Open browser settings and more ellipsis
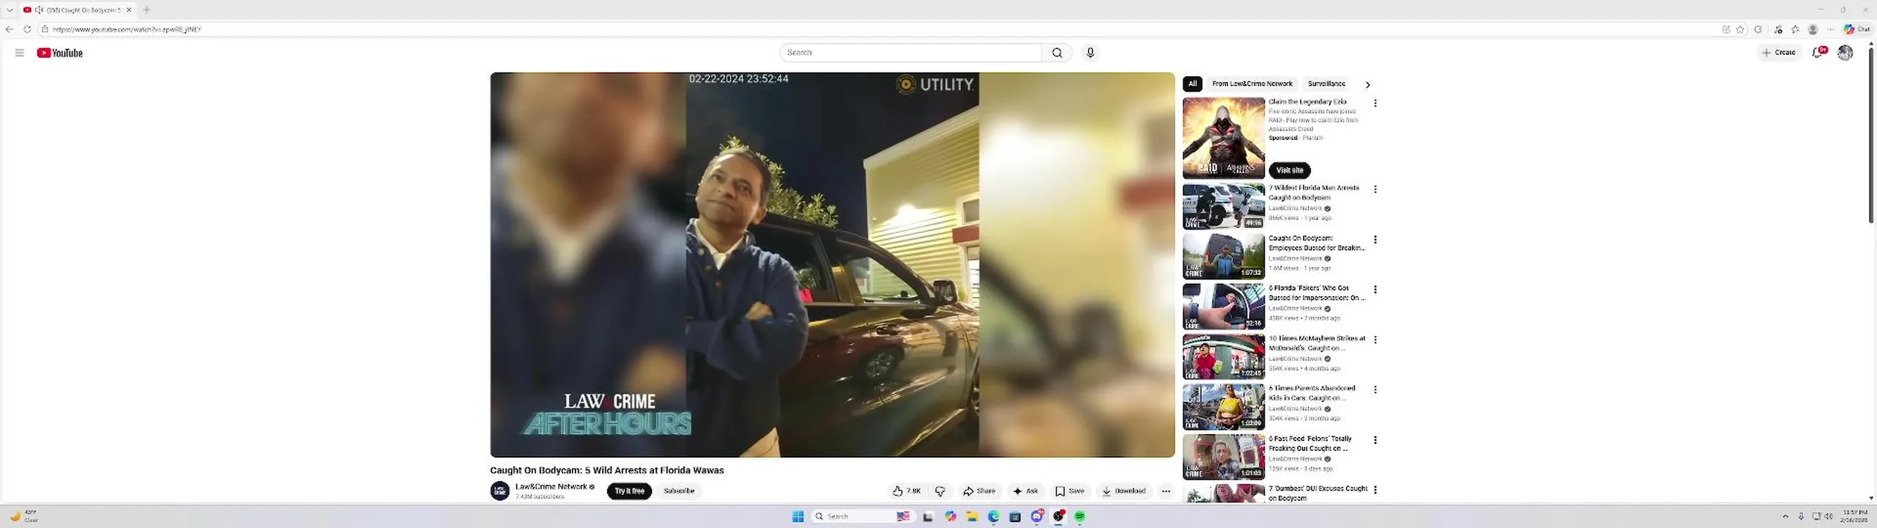This screenshot has width=1877, height=528. click(x=1830, y=29)
